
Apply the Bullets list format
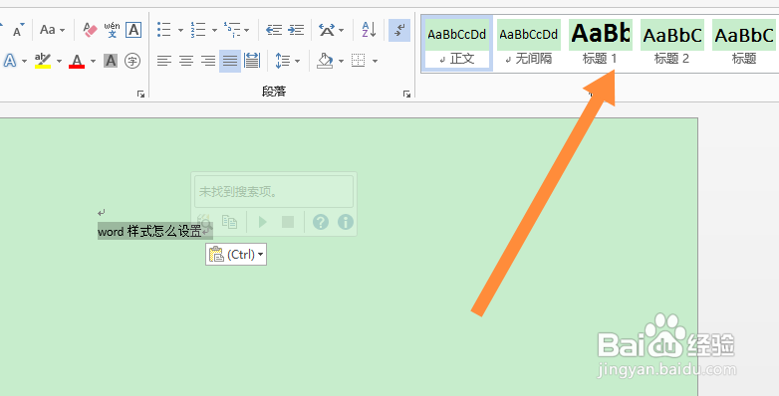point(164,30)
